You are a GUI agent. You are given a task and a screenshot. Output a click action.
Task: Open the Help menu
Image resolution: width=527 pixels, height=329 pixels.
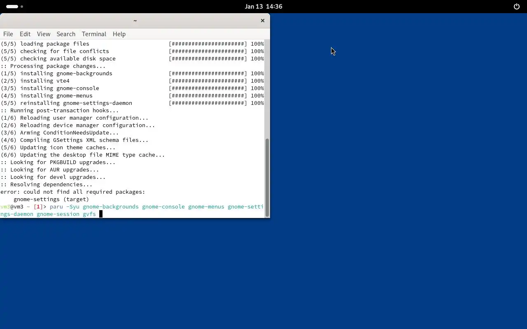click(119, 34)
